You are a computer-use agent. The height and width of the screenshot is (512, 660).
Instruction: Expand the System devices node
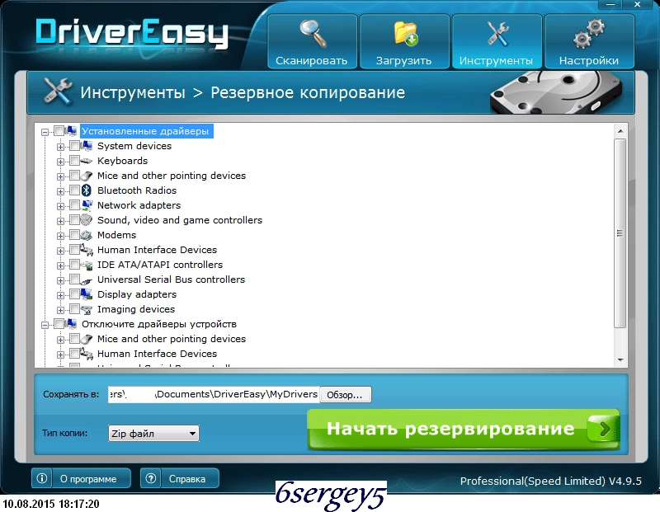60,147
